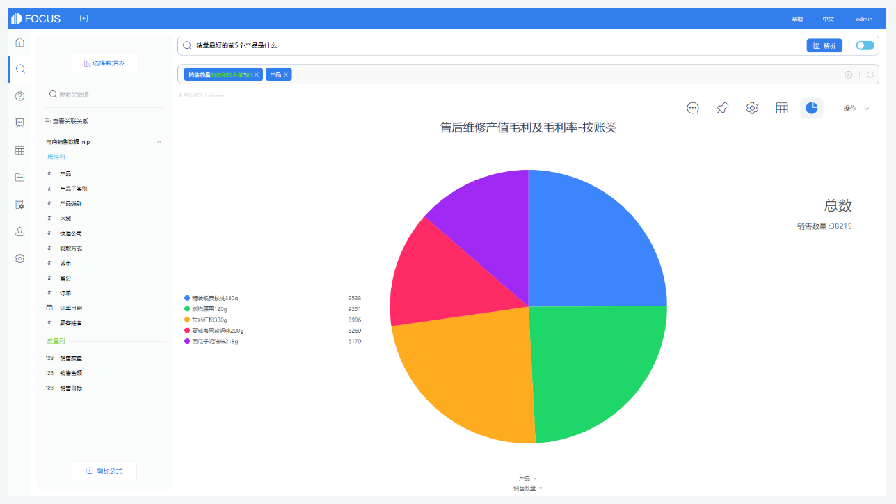Click the home icon in sidebar
This screenshot has height=504, width=896.
point(19,42)
